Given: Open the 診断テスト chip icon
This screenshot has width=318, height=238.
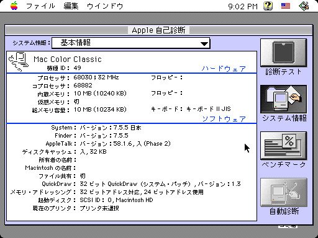Looking at the screenshot, I should point(283,53).
